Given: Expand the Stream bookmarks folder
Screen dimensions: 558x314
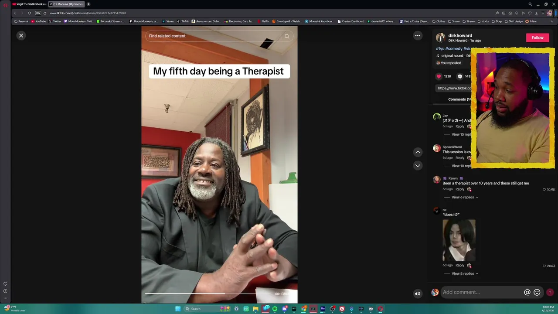Looking at the screenshot, I should coord(469,21).
